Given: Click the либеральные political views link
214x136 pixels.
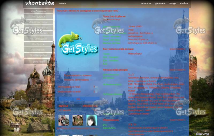Looking at the screenshot, I should click(135, 36).
